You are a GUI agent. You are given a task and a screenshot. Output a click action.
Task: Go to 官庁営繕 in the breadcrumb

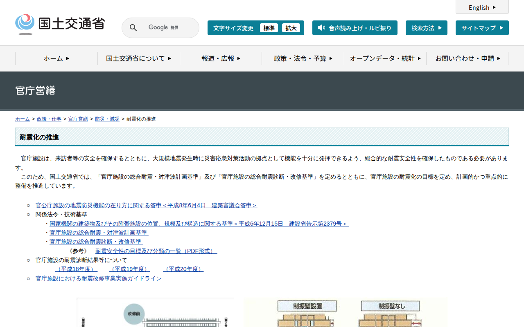[78, 119]
